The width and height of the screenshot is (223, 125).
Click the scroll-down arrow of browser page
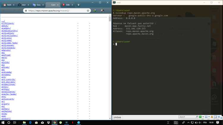tap(110, 118)
